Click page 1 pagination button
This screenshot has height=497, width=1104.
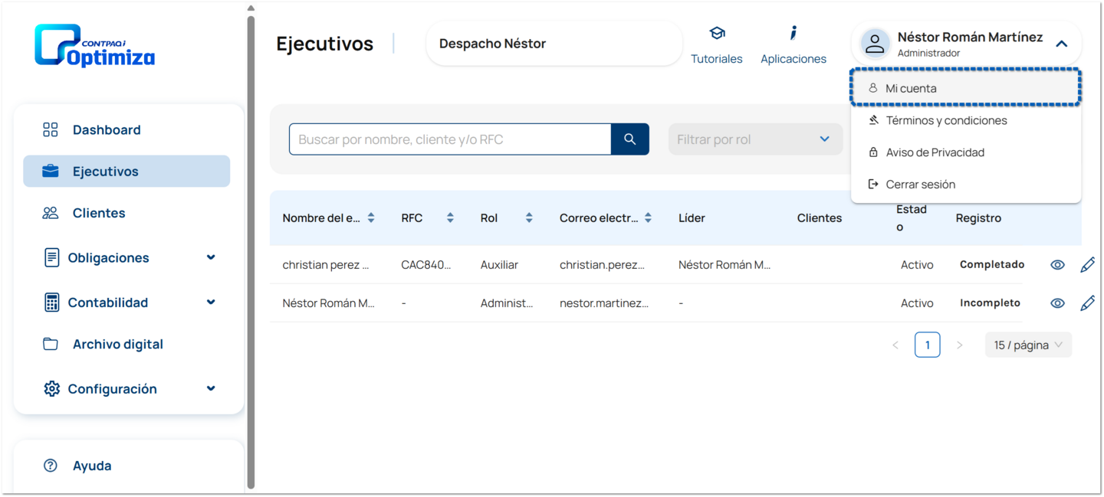click(927, 345)
